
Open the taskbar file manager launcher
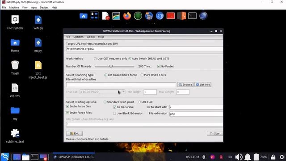[x=25, y=157]
